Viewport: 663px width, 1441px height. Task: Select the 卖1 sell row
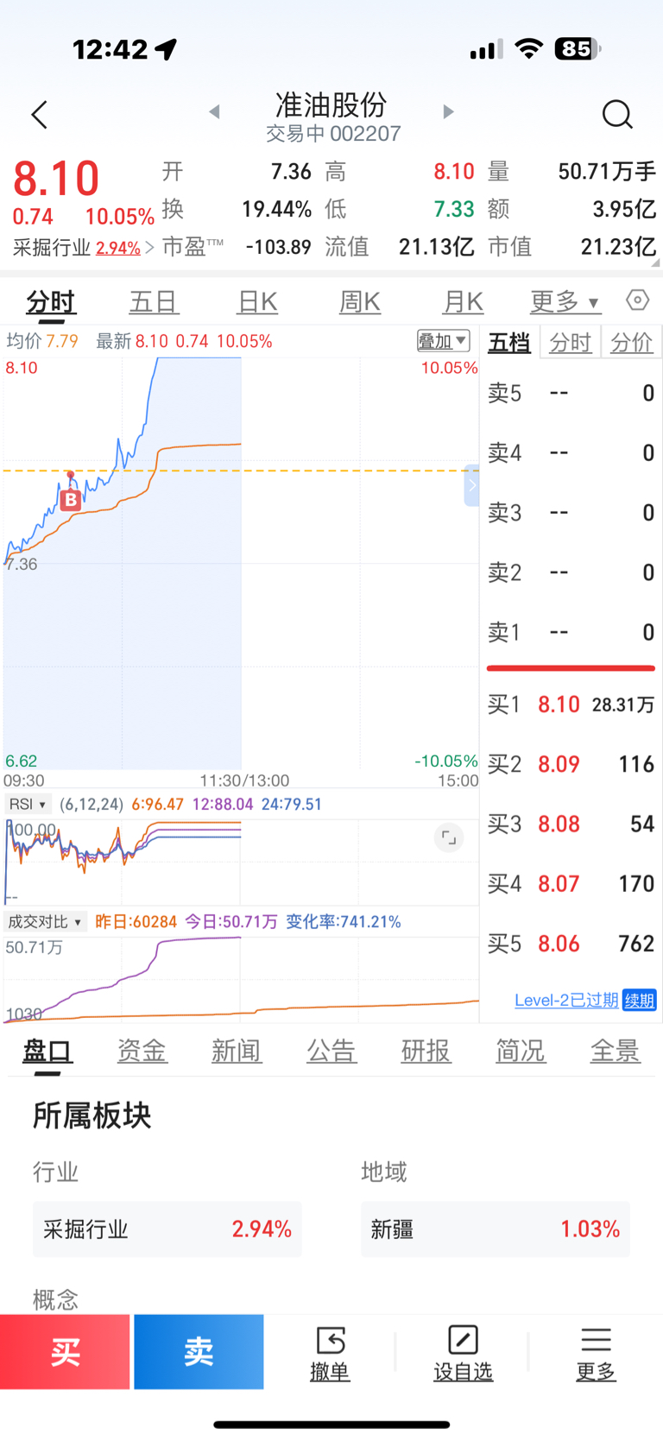(x=571, y=632)
